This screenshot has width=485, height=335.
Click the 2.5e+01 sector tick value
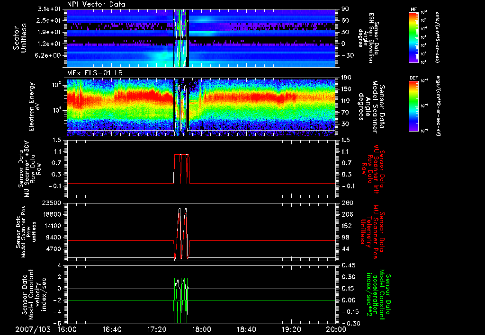(49, 20)
